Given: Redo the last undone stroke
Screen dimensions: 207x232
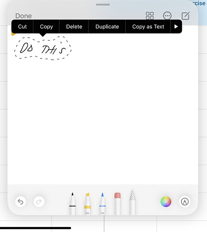Looking at the screenshot, I should 39,202.
